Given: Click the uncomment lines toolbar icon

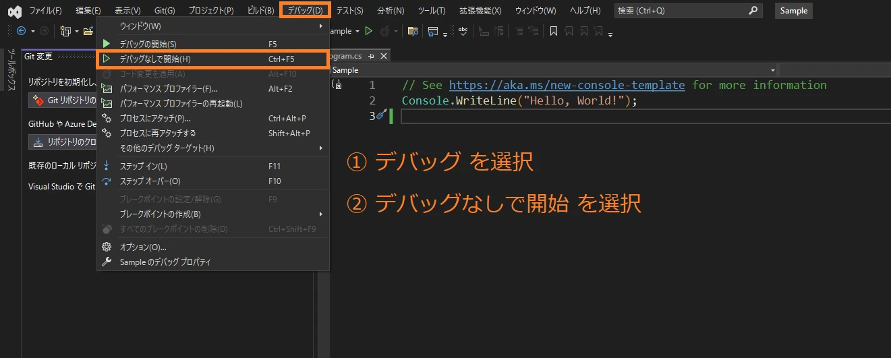Looking at the screenshot, I should (x=534, y=31).
